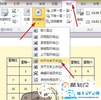
Task: Switch to the 视图 tab
Action: [x=54, y=4]
